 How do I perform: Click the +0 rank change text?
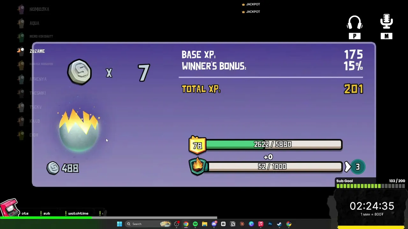tap(268, 157)
